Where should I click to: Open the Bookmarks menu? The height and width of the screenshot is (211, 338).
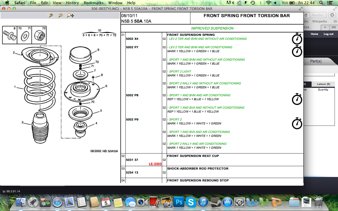tap(94, 3)
